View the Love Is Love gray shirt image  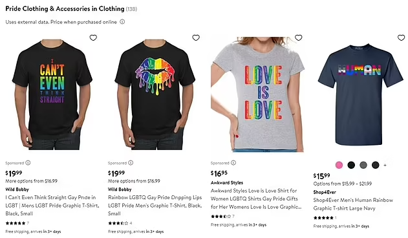coord(257,94)
